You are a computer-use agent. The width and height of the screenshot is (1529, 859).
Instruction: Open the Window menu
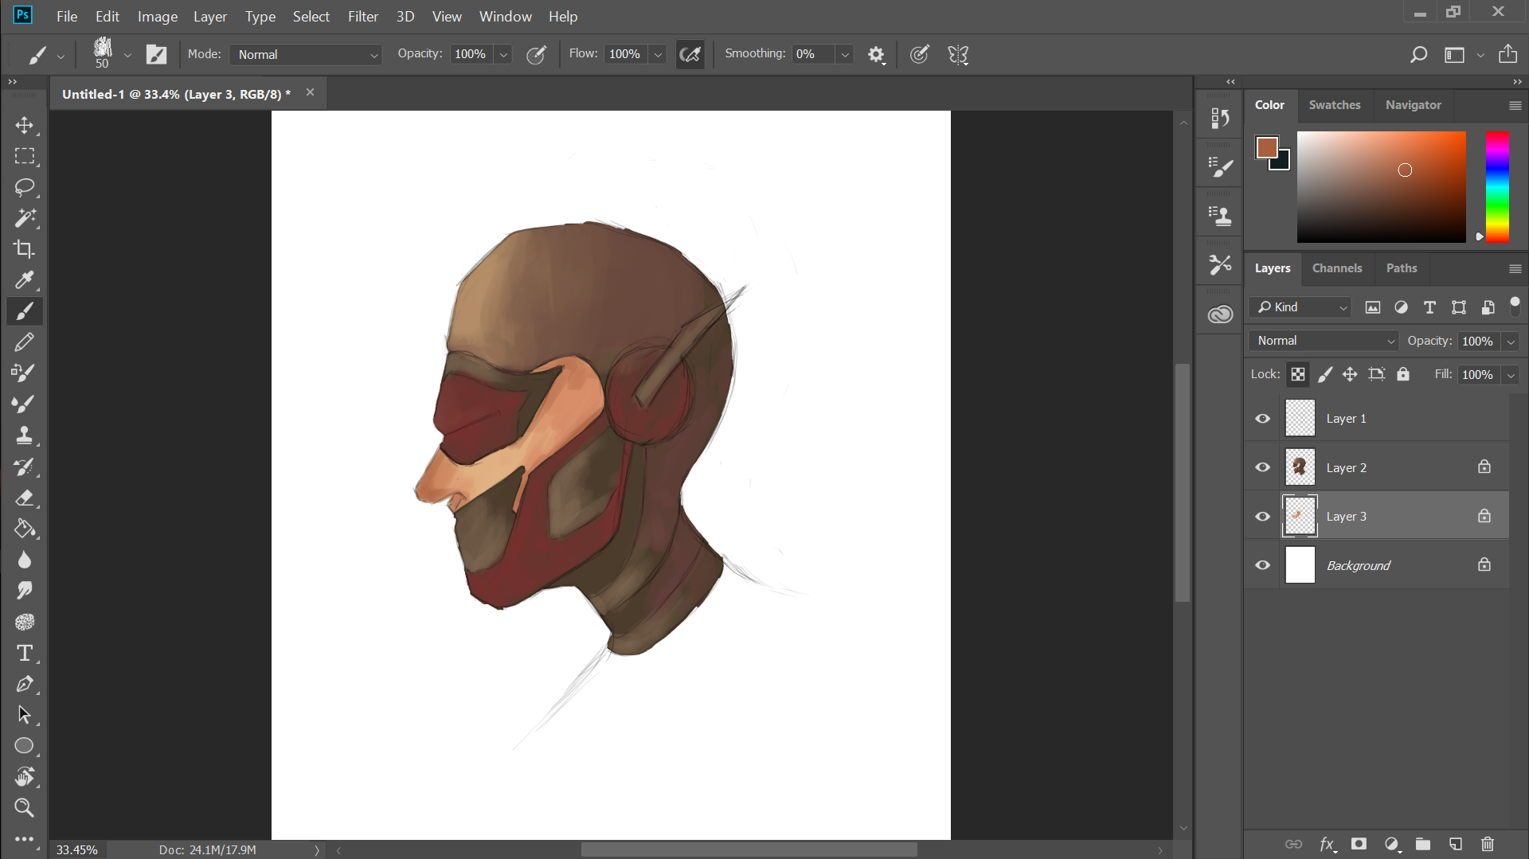(506, 17)
